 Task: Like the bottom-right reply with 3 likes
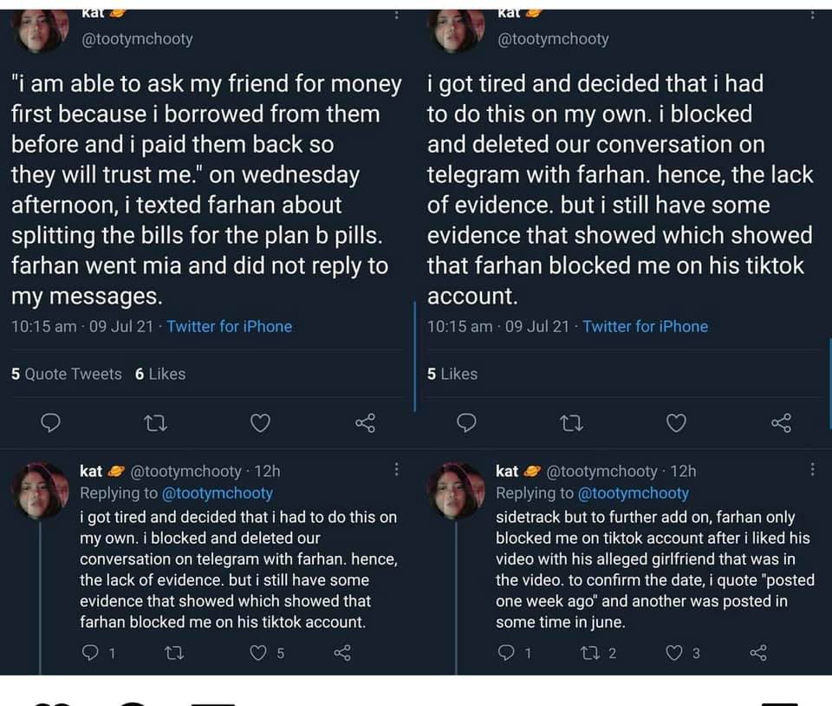pyautogui.click(x=675, y=653)
